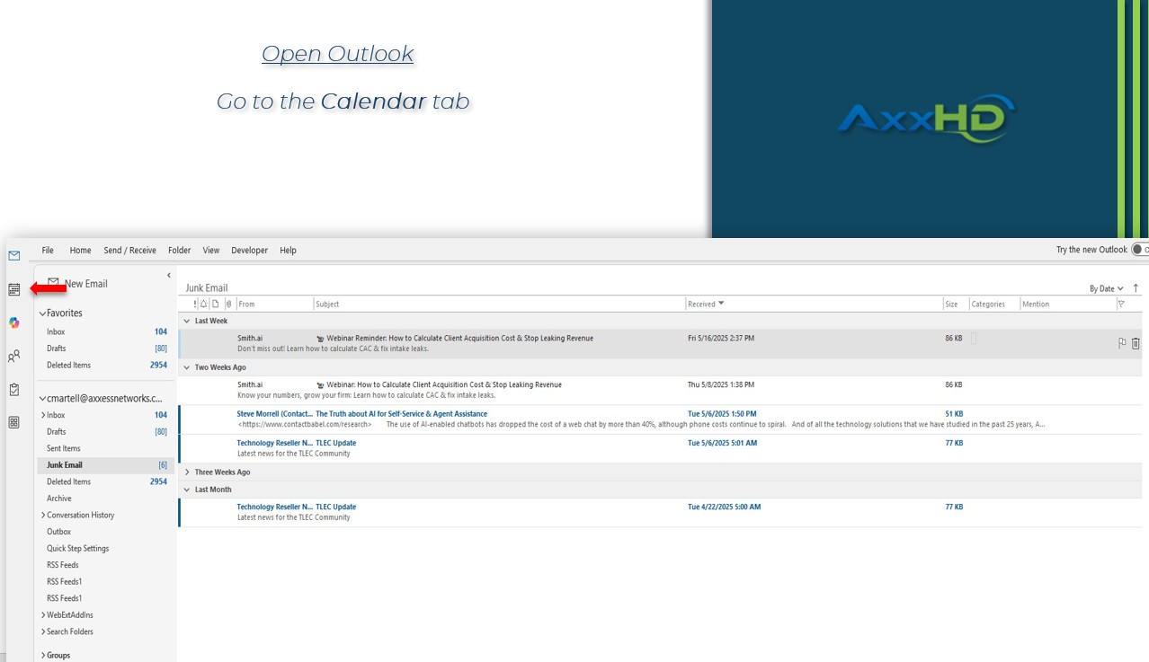Collapse the Favorites folder section
This screenshot has width=1149, height=662.
(x=42, y=313)
